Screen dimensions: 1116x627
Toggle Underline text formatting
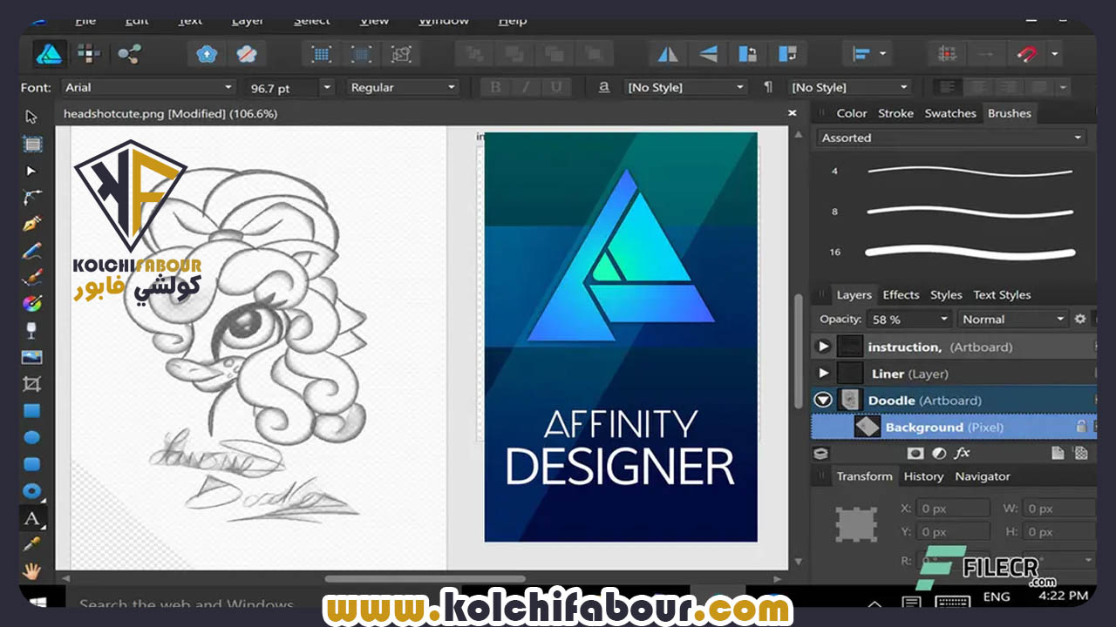pos(555,87)
